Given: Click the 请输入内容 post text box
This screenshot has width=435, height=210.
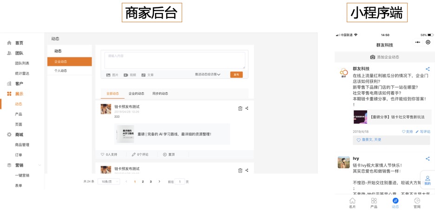Looking at the screenshot, I should coord(174,59).
